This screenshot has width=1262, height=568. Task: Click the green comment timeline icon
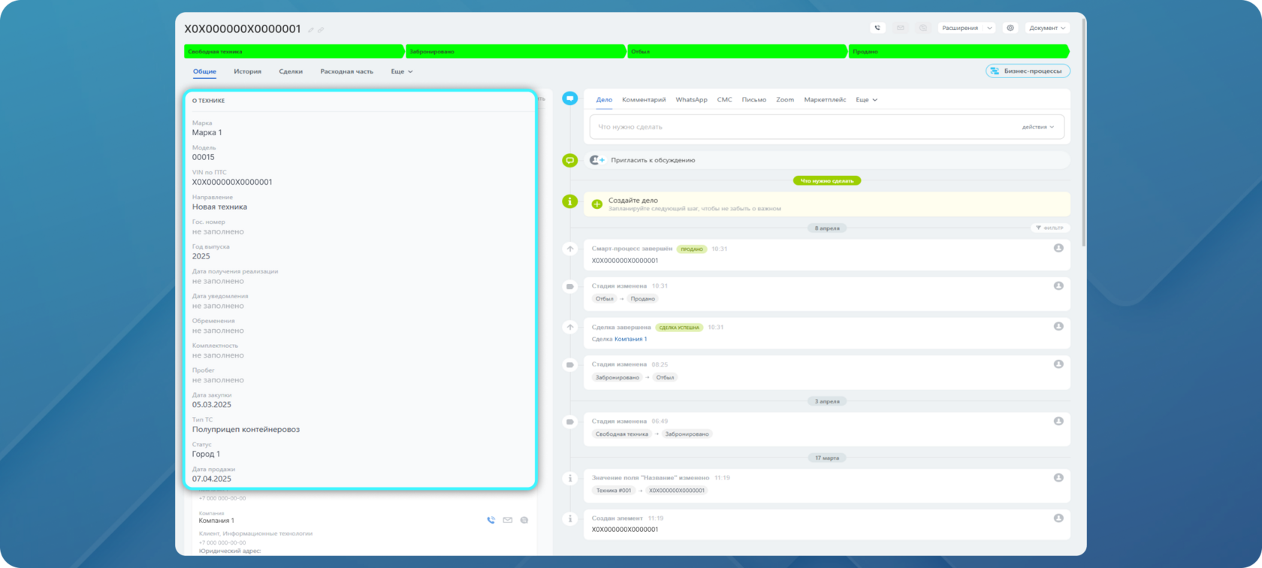pos(570,160)
